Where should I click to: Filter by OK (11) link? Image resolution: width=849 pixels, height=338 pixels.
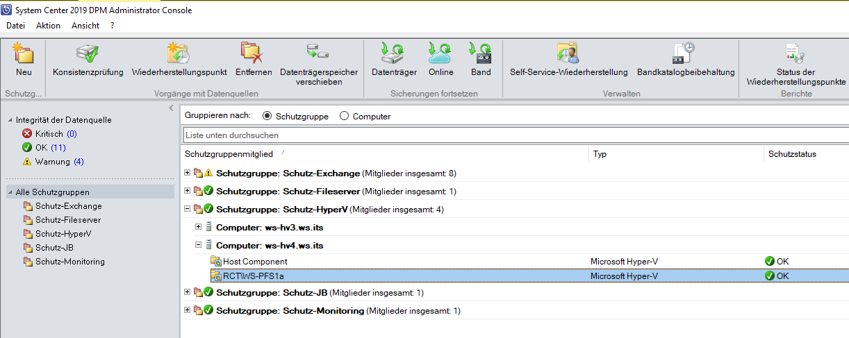(x=51, y=147)
